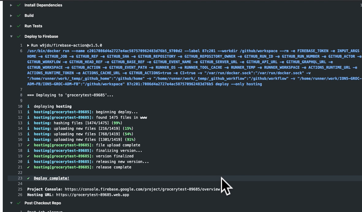Expand the Build step

tap(11, 15)
